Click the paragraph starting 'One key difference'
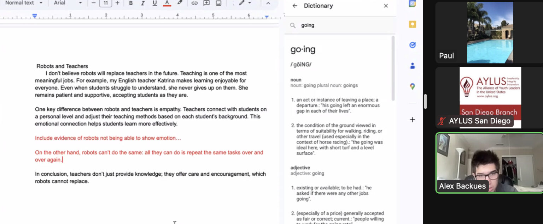This screenshot has height=224, width=543. click(x=151, y=117)
